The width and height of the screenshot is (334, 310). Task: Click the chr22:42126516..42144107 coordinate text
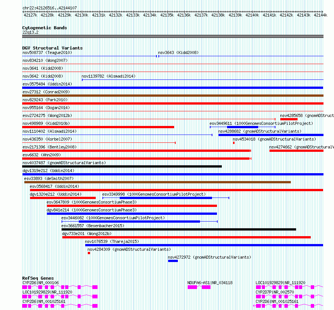click(50, 8)
